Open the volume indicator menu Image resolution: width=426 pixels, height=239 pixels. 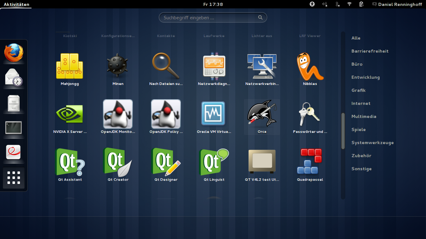pyautogui.click(x=325, y=4)
